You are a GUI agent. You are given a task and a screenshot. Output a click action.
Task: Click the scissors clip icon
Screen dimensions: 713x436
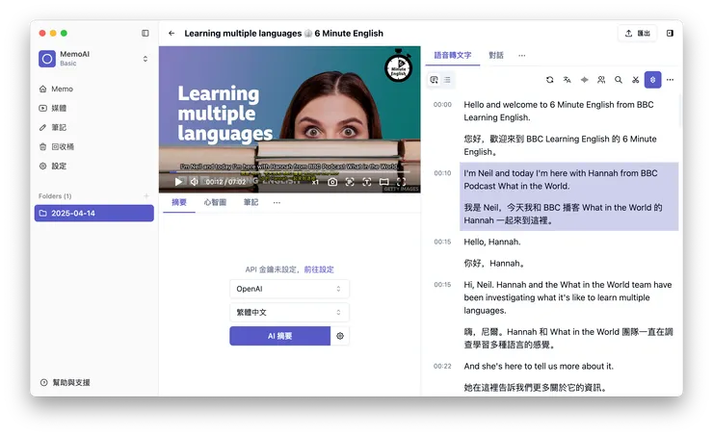click(636, 80)
